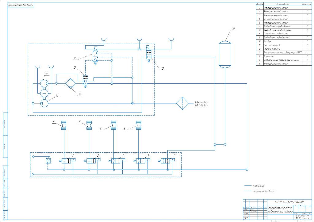Viewport: 314px width, 222px height.
Task: Select compressor stage circle labeled 12
Action: pyautogui.click(x=44, y=83)
